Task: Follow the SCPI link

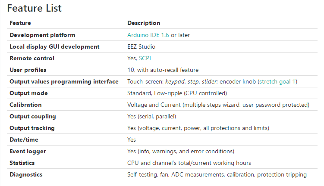Action: [145, 59]
